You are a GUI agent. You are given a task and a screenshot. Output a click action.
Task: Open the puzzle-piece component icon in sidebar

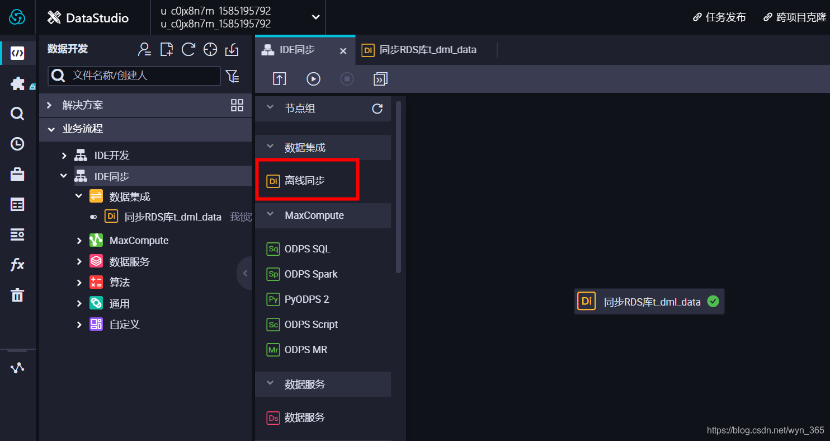pos(17,84)
